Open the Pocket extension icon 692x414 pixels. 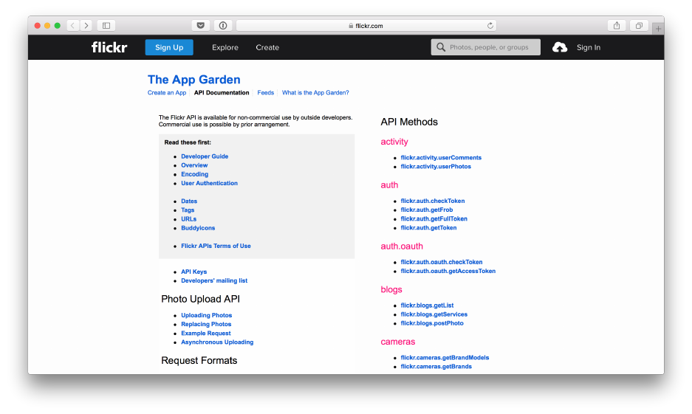[x=200, y=26]
